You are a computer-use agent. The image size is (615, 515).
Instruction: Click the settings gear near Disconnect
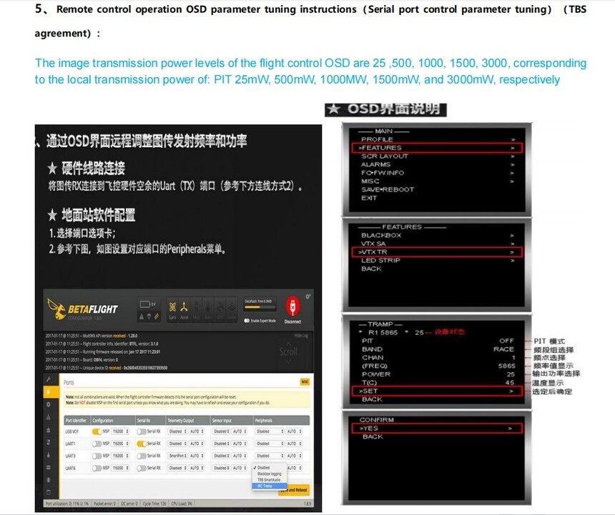308,296
